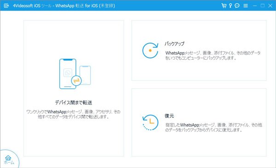
Task: Open the 復元 heading
Action: point(169,116)
